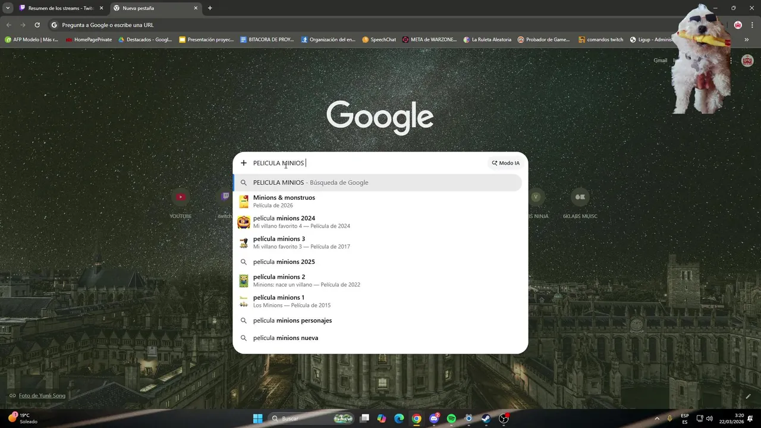
Task: Open Task View from taskbar
Action: (x=364, y=418)
